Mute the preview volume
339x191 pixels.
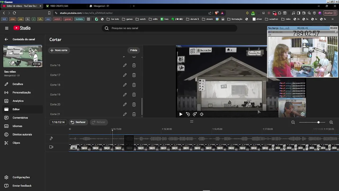[x=202, y=114]
